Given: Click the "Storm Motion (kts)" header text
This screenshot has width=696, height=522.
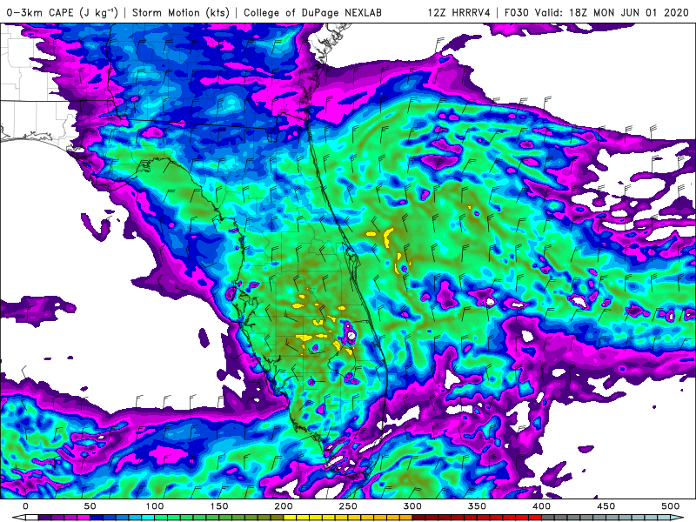Looking at the screenshot, I should click(181, 12).
